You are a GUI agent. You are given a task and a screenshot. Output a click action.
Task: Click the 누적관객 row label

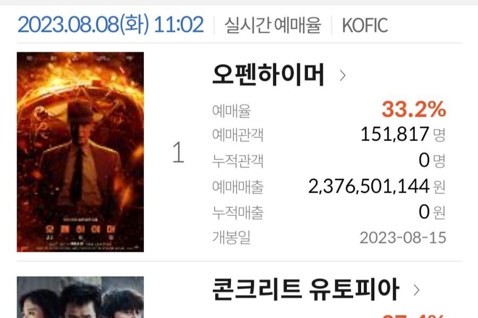(238, 161)
